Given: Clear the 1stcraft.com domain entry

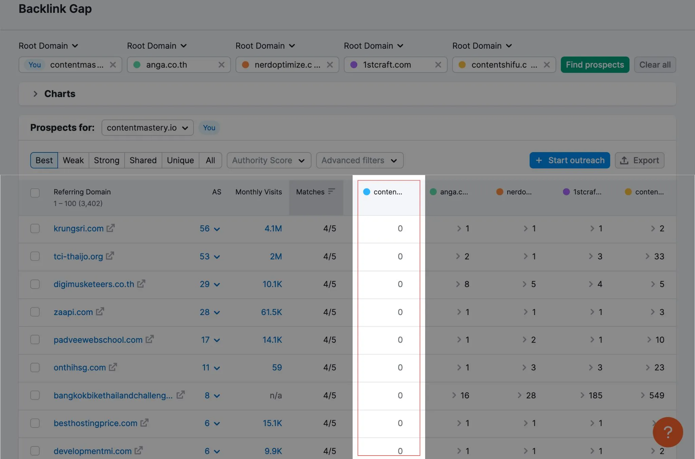Looking at the screenshot, I should point(438,65).
